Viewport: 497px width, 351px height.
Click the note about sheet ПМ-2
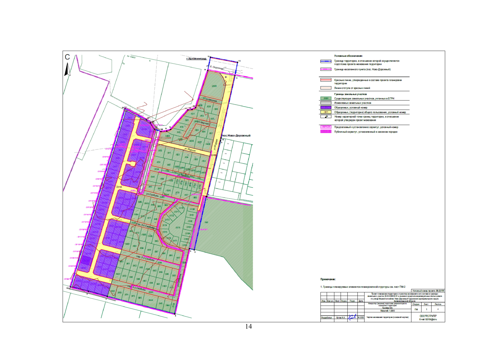point(363,287)
